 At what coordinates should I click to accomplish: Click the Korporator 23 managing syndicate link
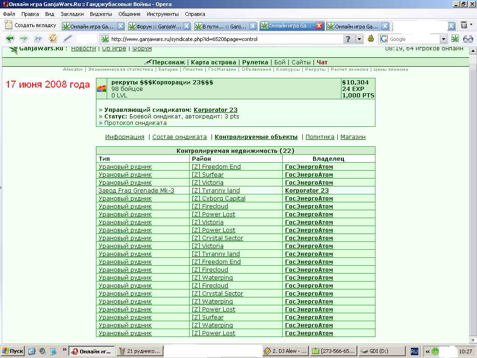coord(216,110)
